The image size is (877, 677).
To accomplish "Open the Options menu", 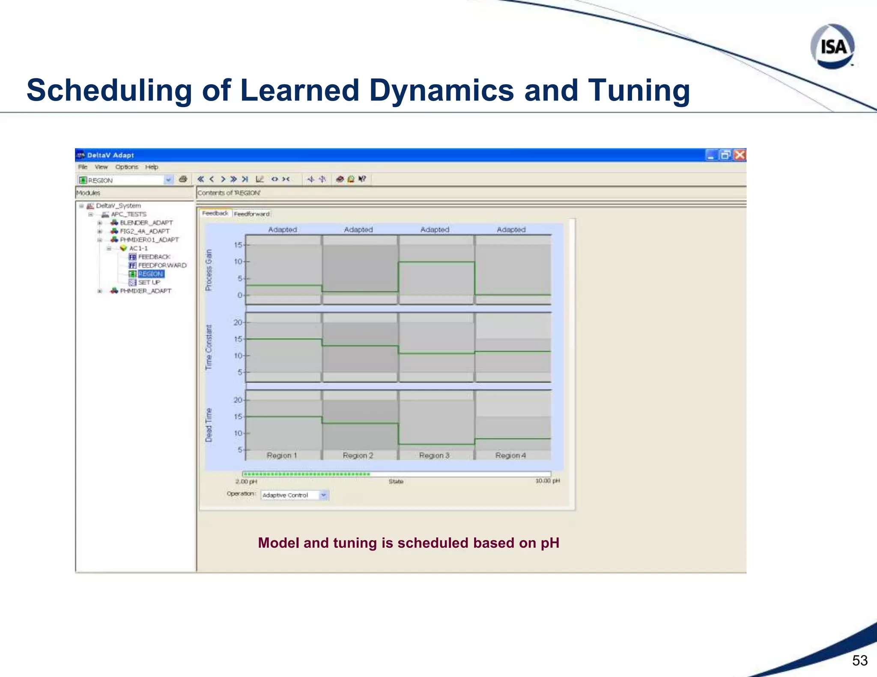I will pos(126,167).
